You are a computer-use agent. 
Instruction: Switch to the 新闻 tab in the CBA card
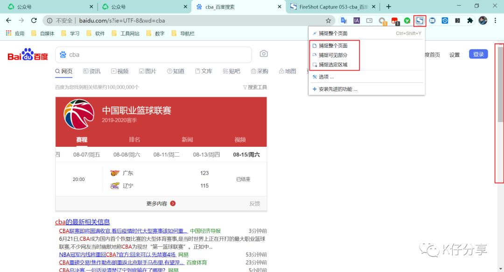click(187, 139)
